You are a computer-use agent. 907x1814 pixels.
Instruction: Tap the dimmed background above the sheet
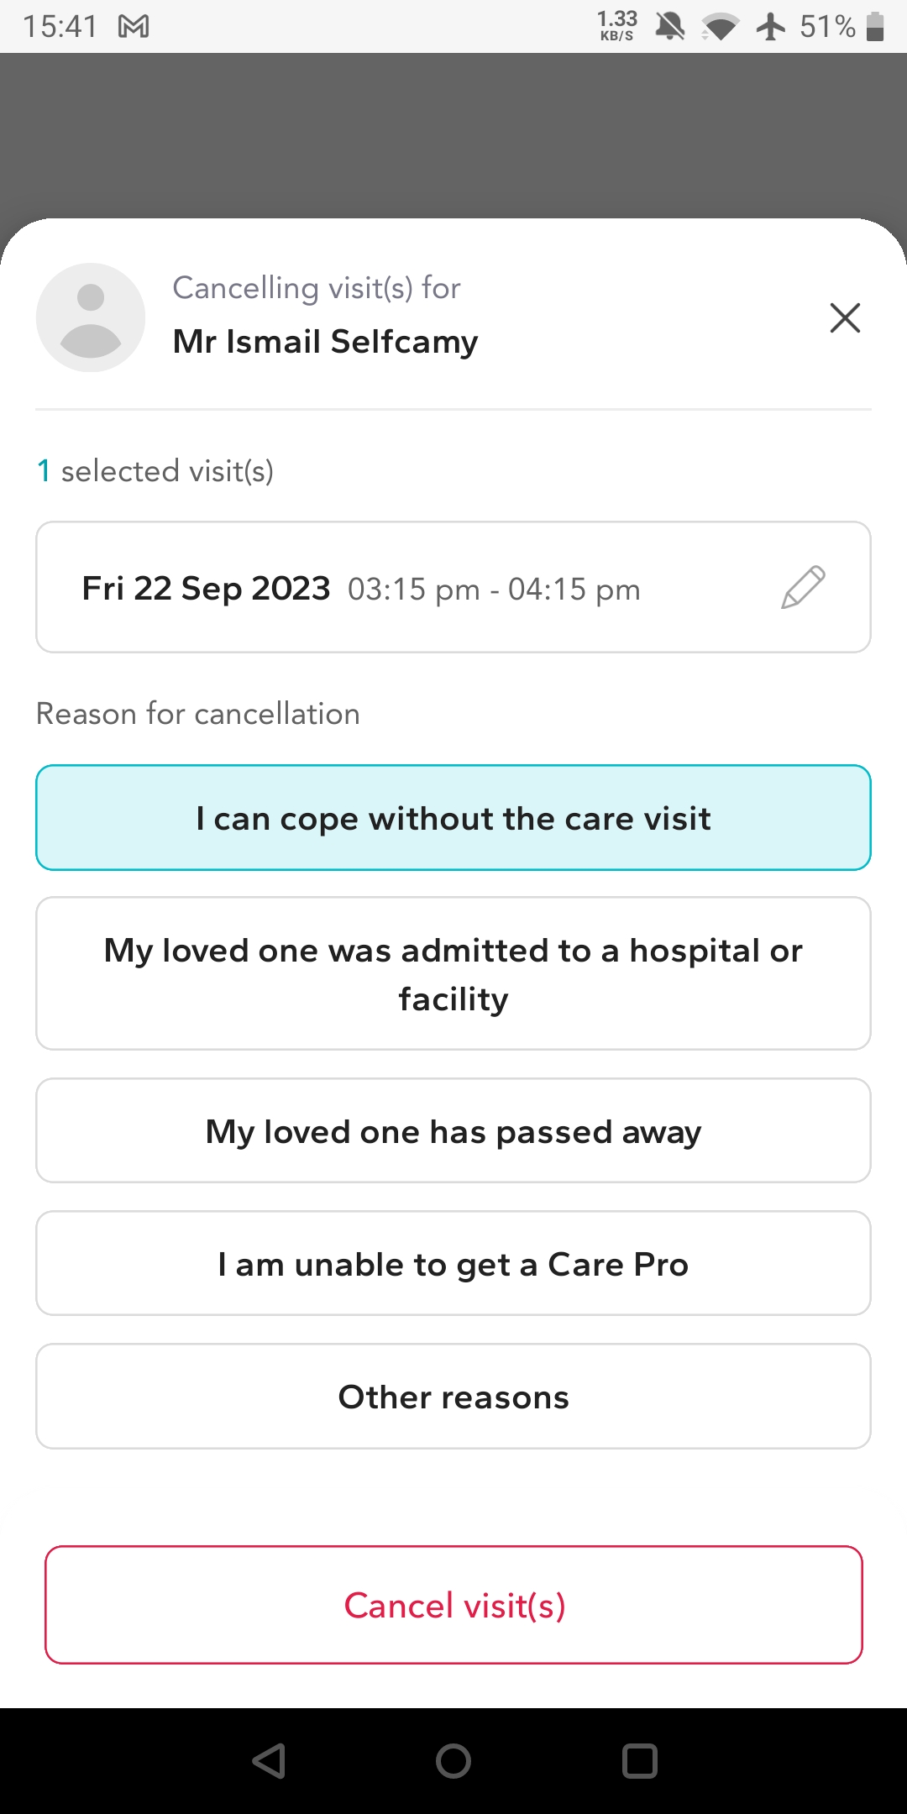(453, 134)
